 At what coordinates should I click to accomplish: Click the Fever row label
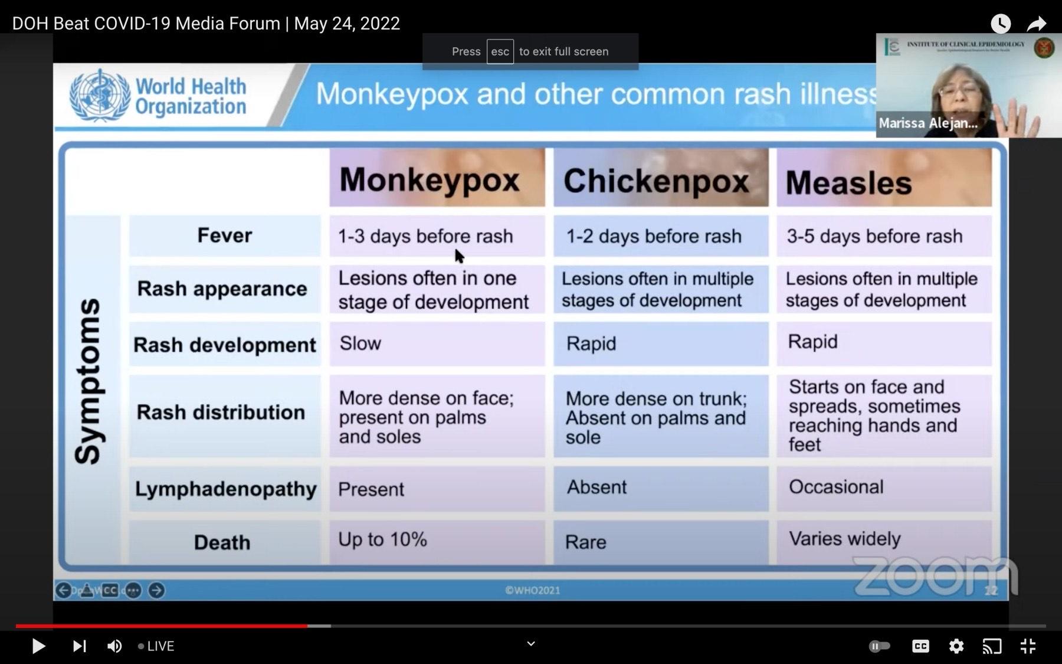click(x=225, y=235)
